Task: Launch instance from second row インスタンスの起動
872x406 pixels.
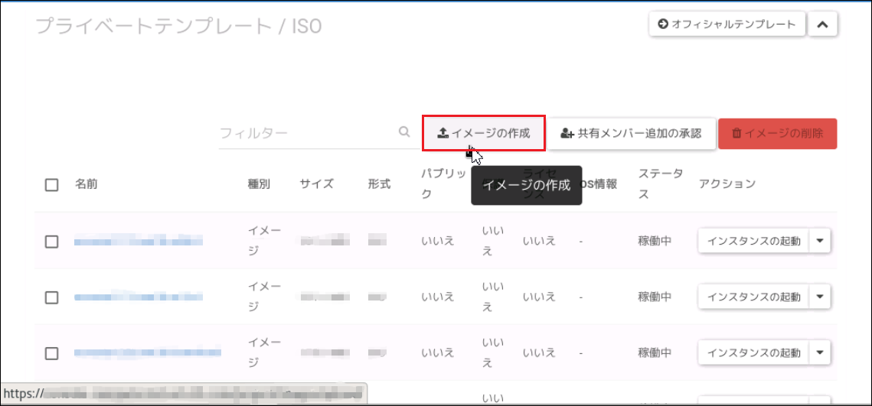Action: (753, 297)
